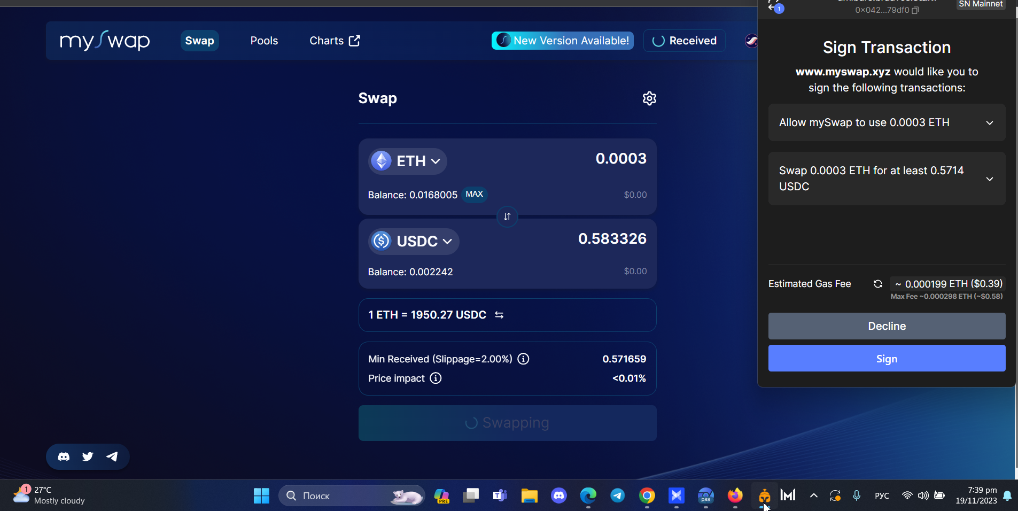Expand 'Allow mySwap to use 0.0003 ETH' details
This screenshot has height=511, width=1018.
[887, 122]
